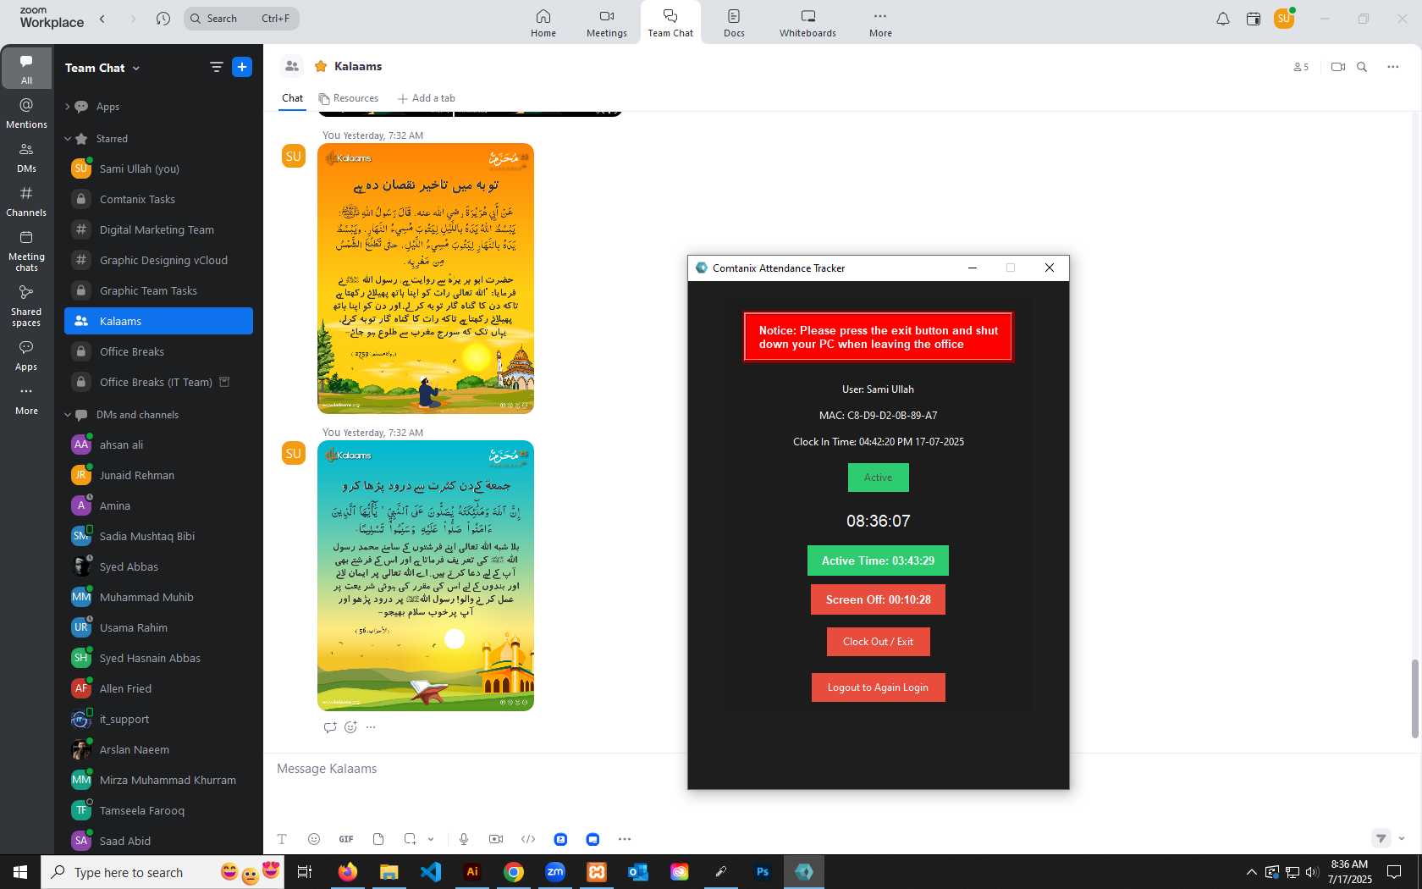Open the GIF picker

coord(346,839)
